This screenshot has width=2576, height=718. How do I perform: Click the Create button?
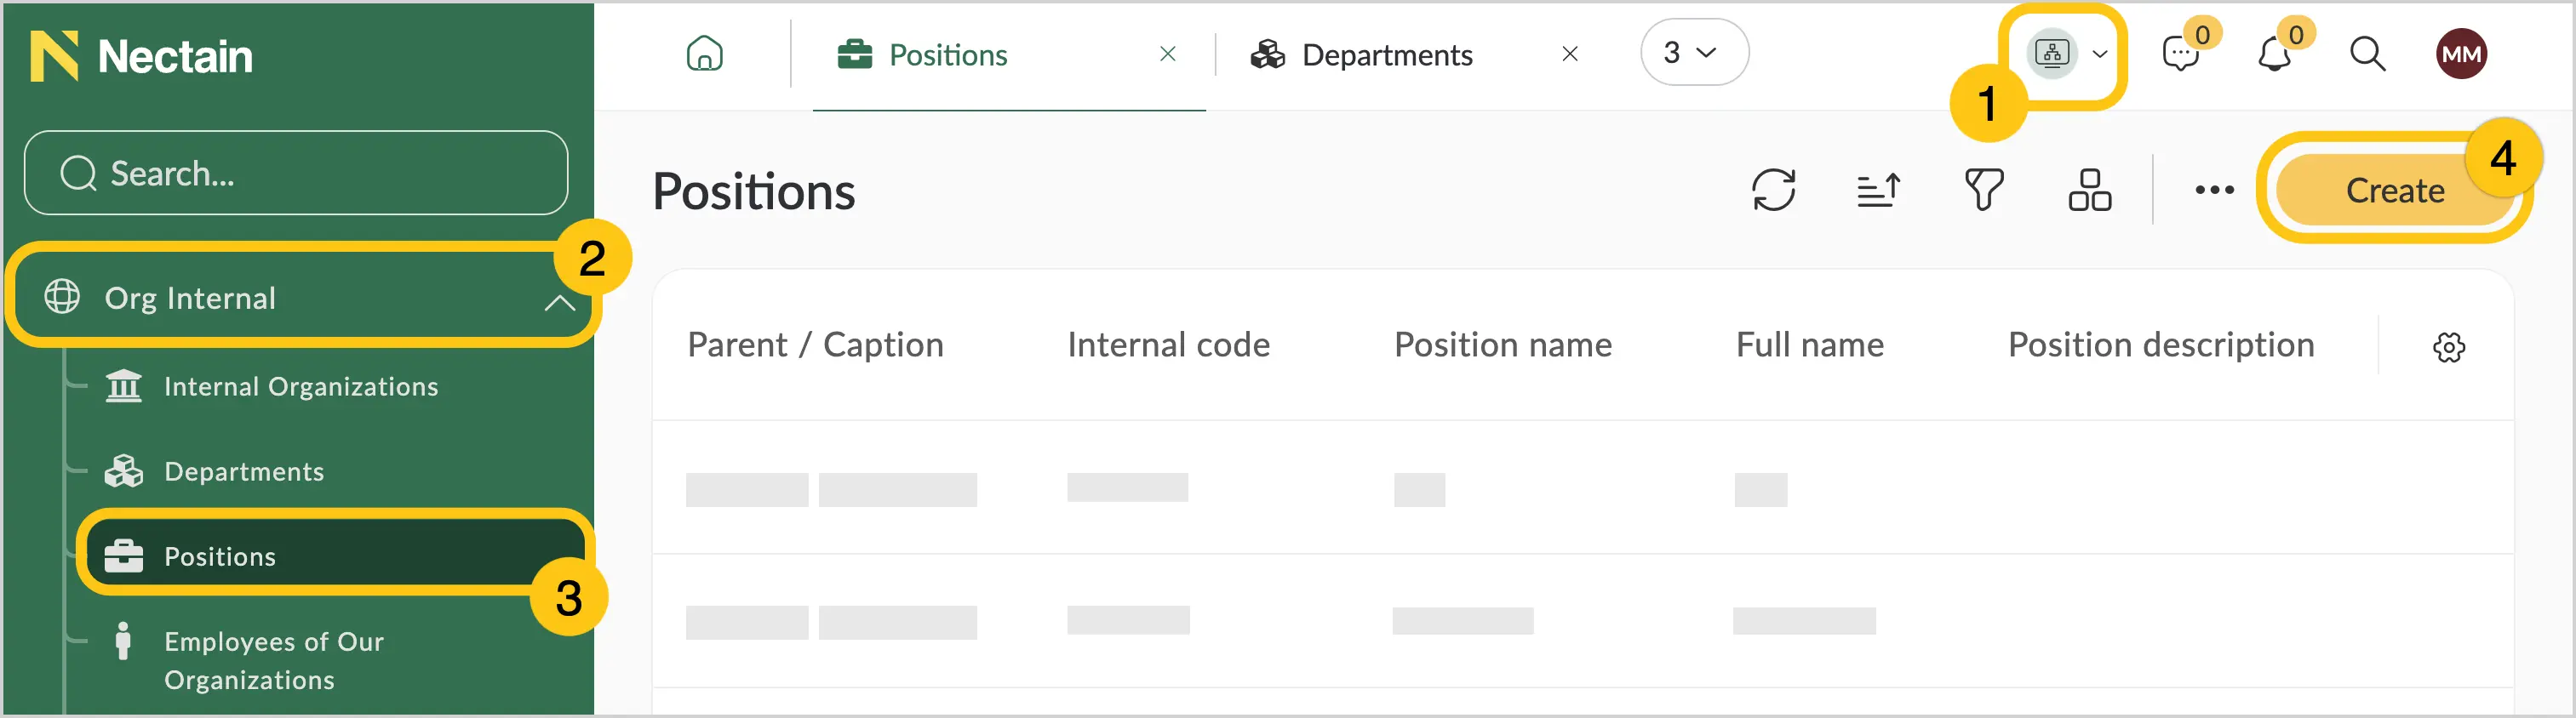[2394, 190]
